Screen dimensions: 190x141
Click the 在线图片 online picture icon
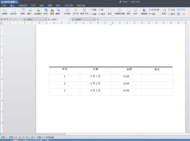pyautogui.click(x=38, y=10)
